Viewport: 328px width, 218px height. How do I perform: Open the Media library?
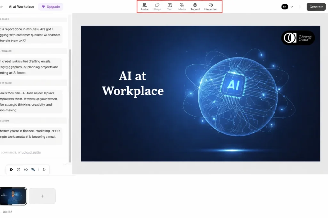(182, 7)
